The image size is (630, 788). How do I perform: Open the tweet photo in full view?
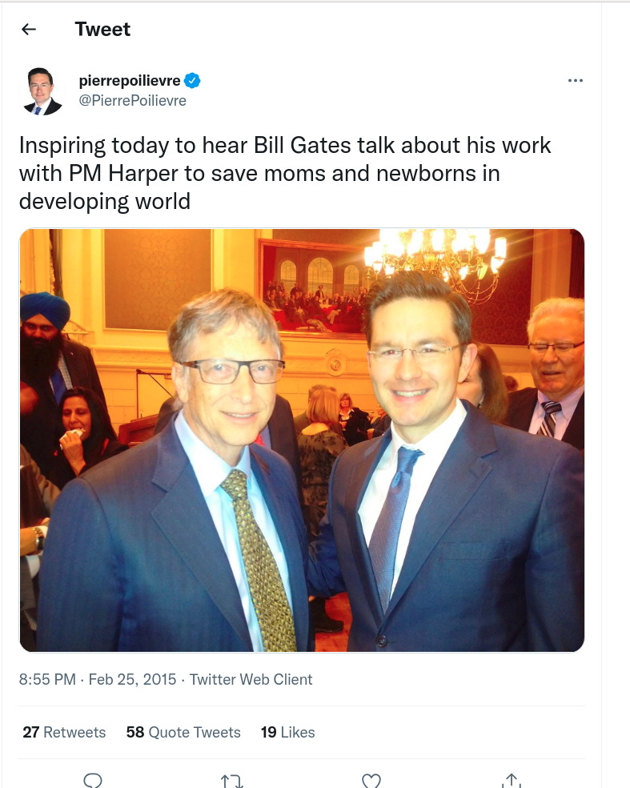tap(302, 440)
